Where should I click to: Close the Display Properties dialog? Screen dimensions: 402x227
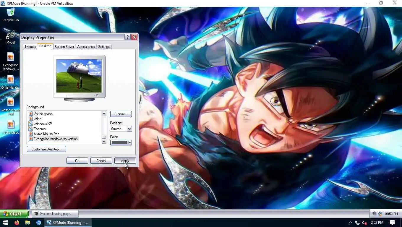point(134,37)
